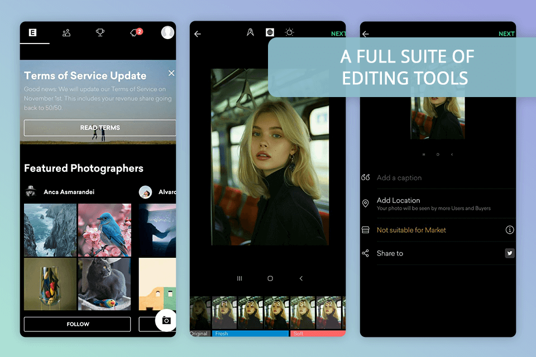Open Anca Asmarandei's profile name
This screenshot has height=357, width=536.
(x=69, y=192)
